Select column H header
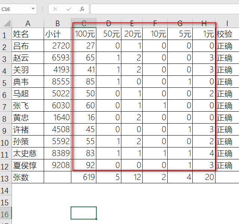Screen dimensions: 239x224 tap(204, 23)
